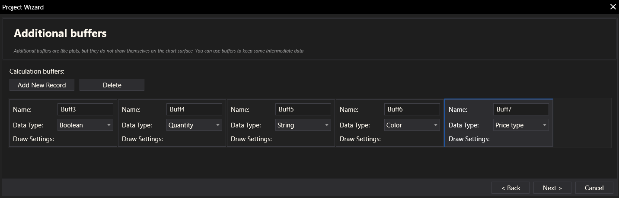Open the Price type data type dropdown

point(521,125)
